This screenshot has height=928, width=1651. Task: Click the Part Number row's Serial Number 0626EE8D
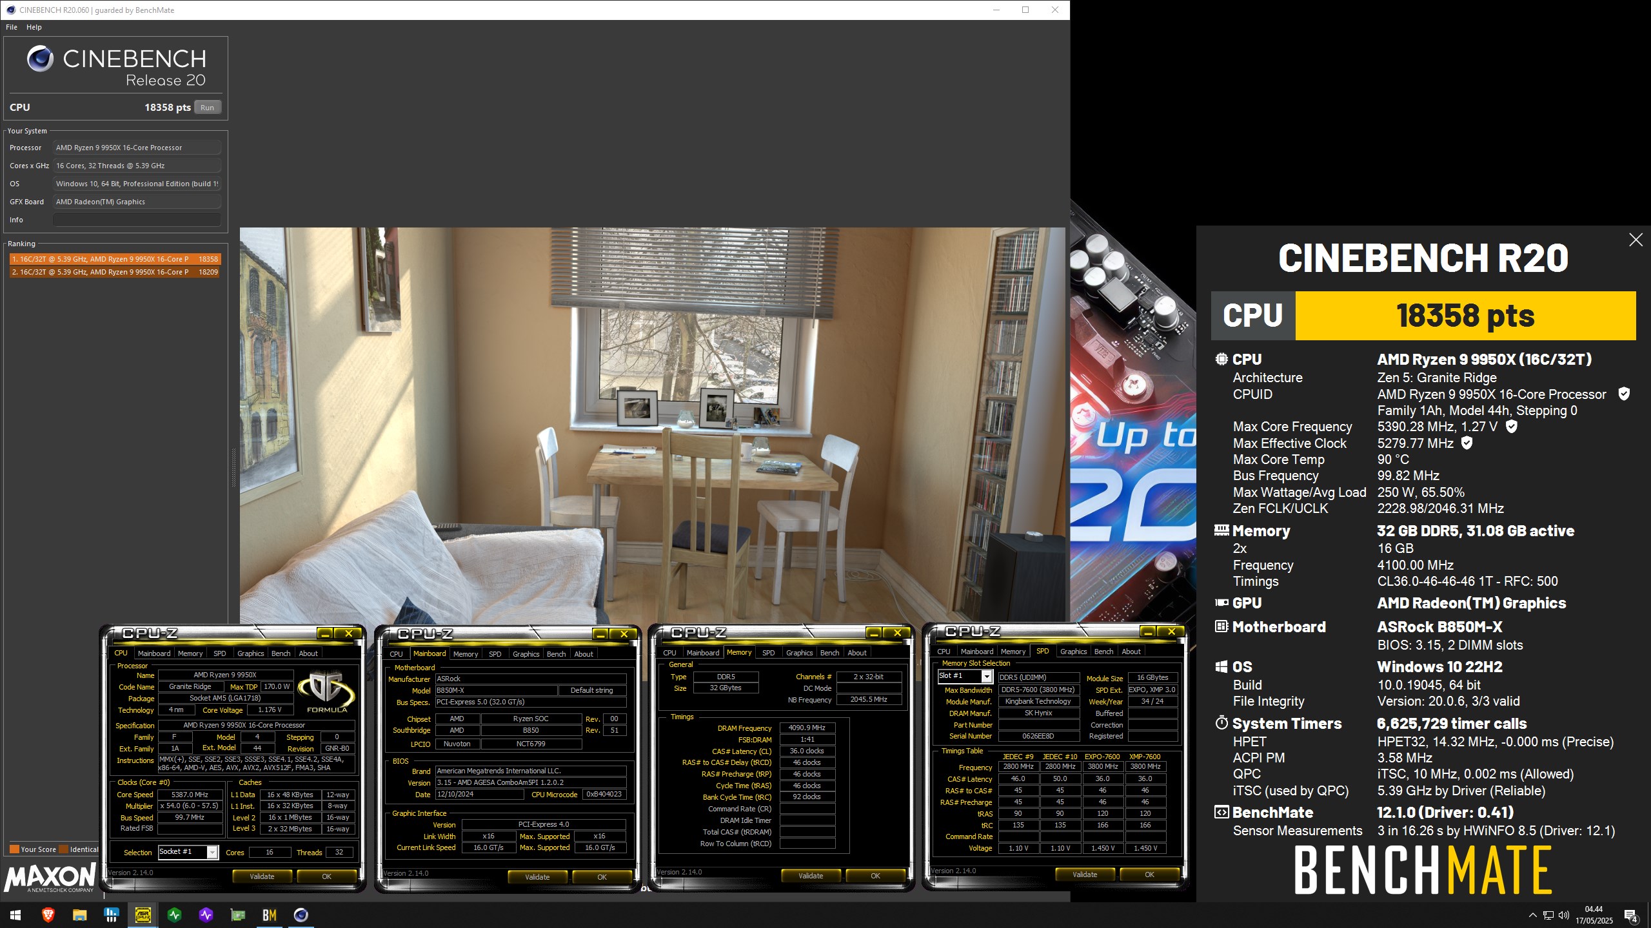click(x=1038, y=736)
